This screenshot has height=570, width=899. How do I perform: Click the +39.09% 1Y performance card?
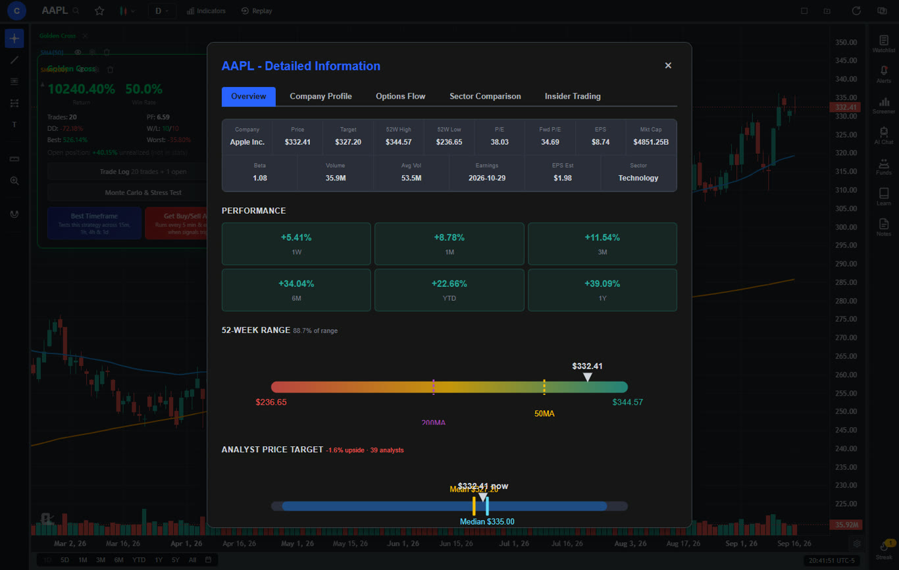602,290
